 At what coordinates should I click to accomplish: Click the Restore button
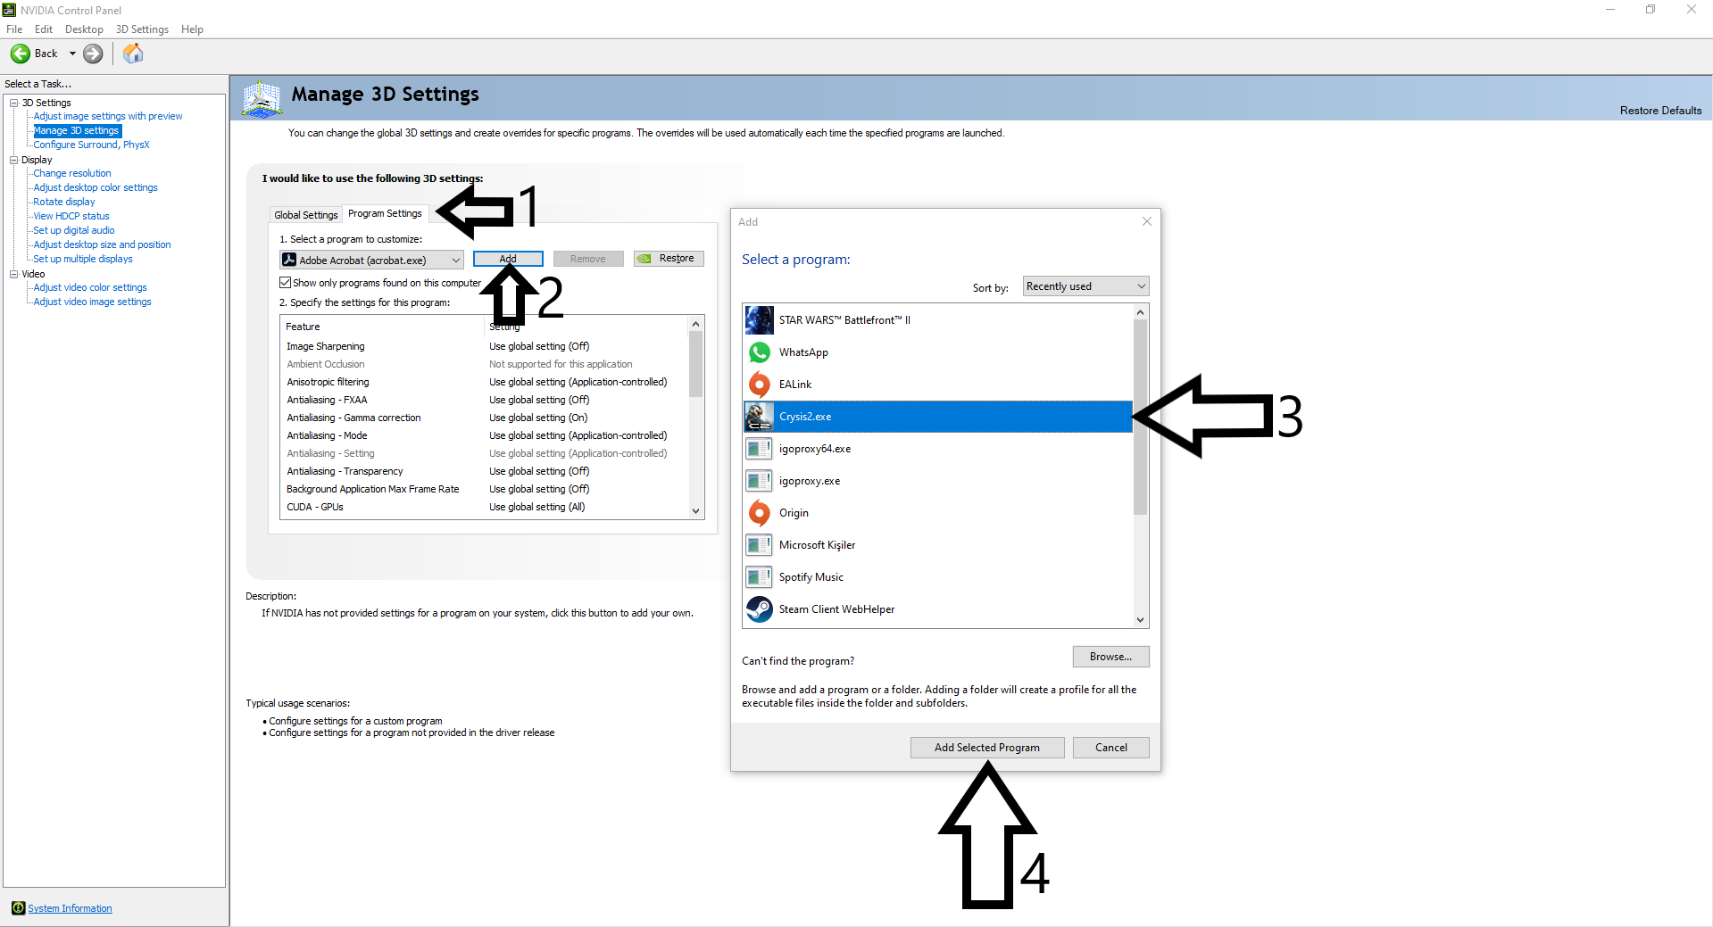pyautogui.click(x=669, y=259)
